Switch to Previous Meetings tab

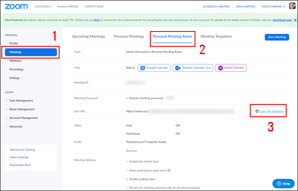coord(129,36)
